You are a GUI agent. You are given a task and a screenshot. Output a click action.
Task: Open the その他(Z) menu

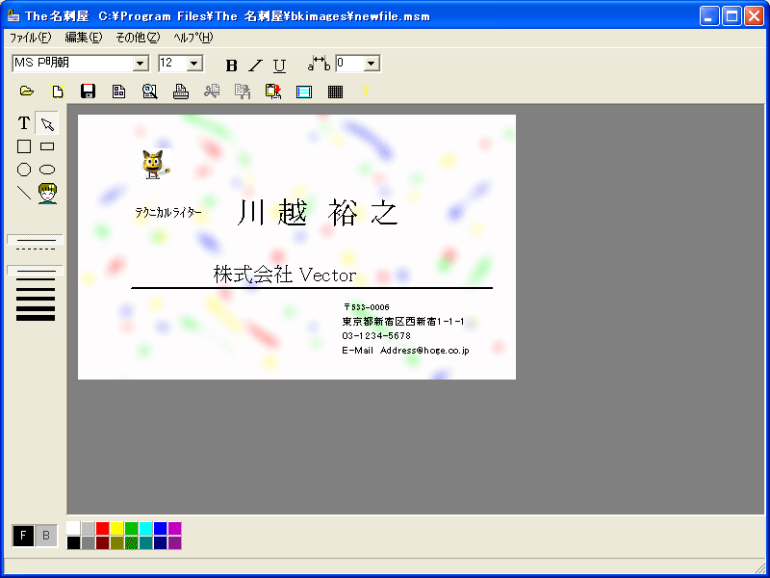tap(138, 38)
